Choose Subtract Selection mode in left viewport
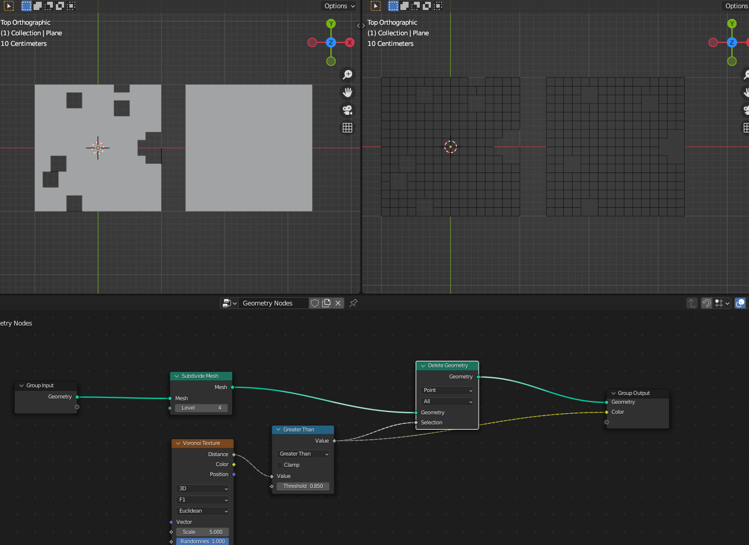This screenshot has width=749, height=545. tap(49, 6)
